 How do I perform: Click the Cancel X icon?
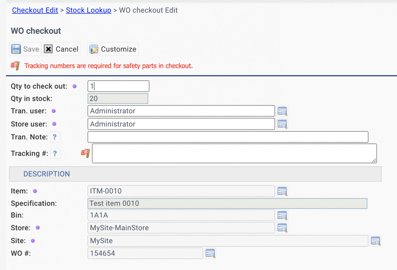click(48, 49)
